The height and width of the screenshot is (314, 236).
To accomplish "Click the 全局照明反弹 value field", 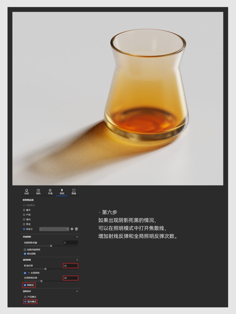I will (x=70, y=278).
